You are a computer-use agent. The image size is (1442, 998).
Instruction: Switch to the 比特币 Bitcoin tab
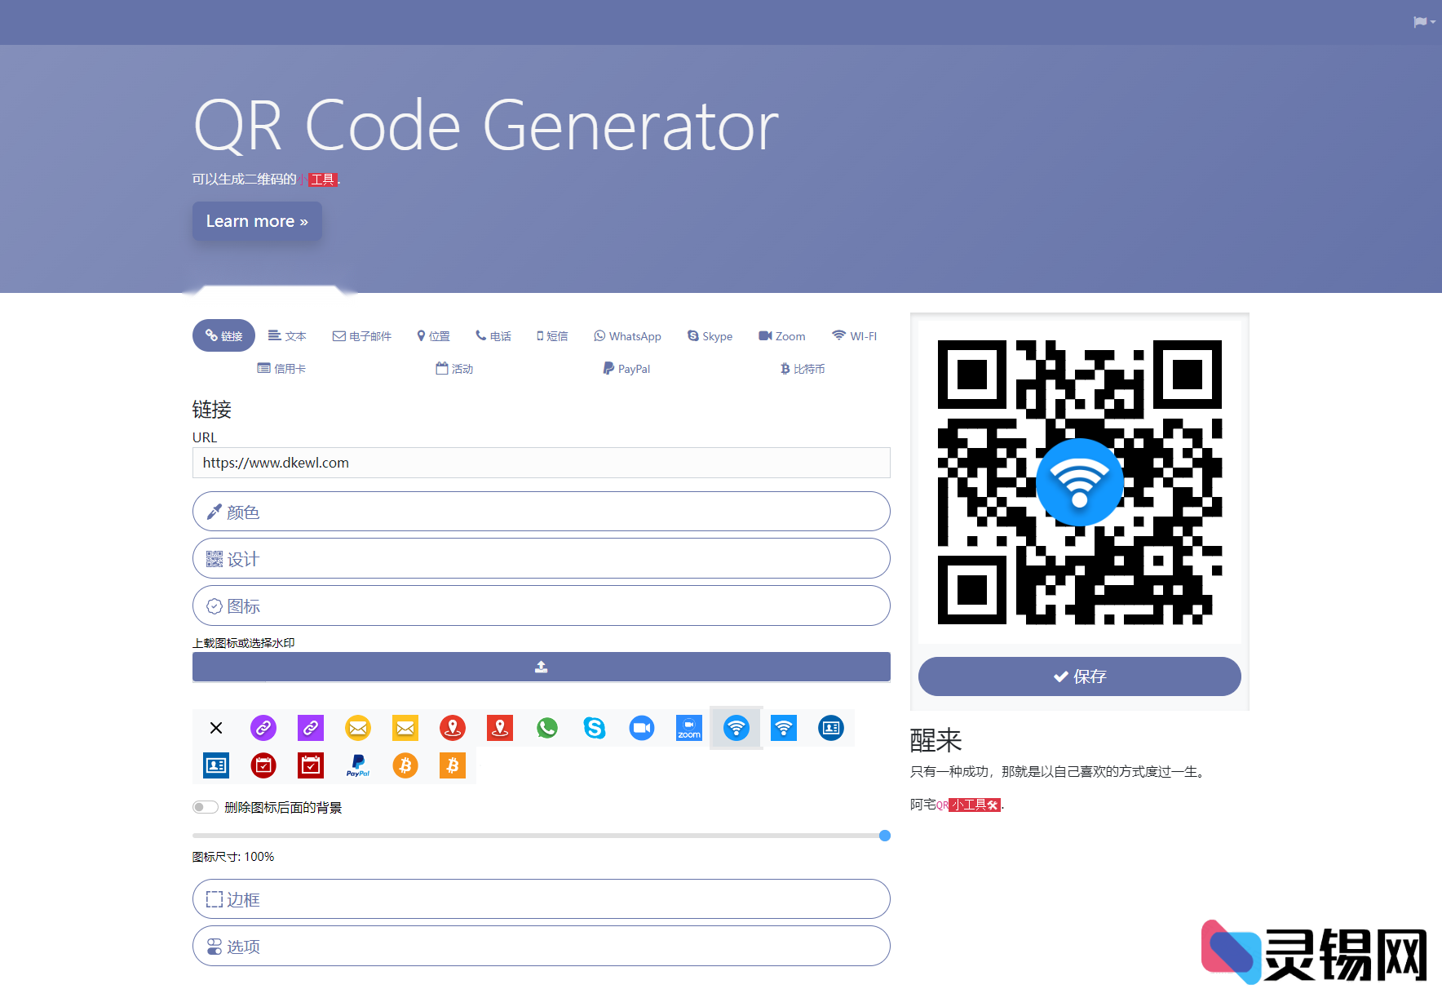[x=803, y=368]
